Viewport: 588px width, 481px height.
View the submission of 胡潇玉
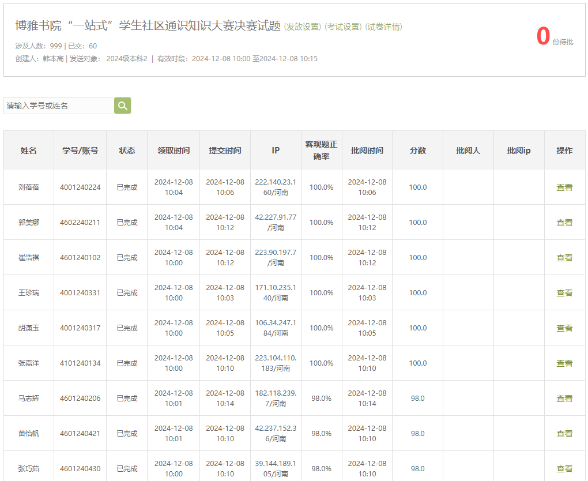(x=564, y=328)
